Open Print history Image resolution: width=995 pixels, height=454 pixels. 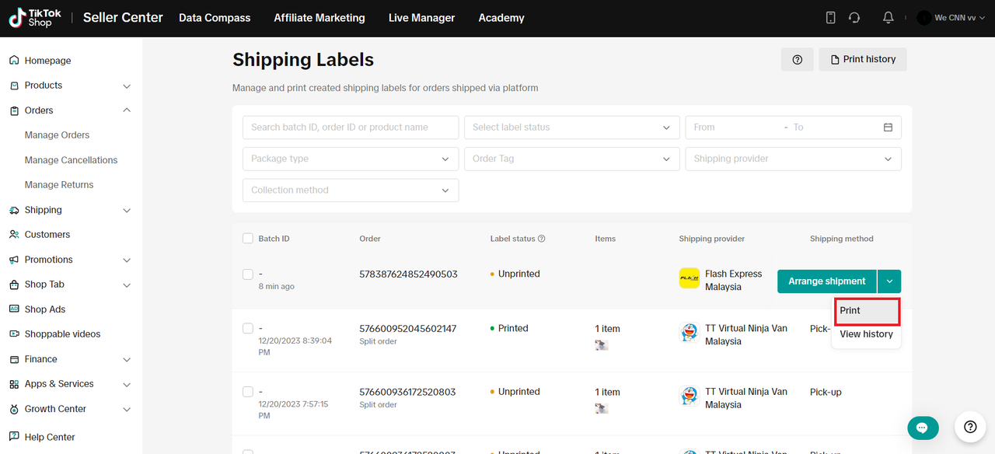[862, 60]
